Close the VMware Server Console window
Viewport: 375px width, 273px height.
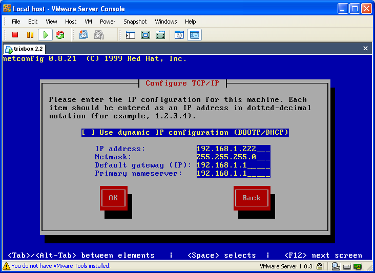pyautogui.click(x=366, y=9)
